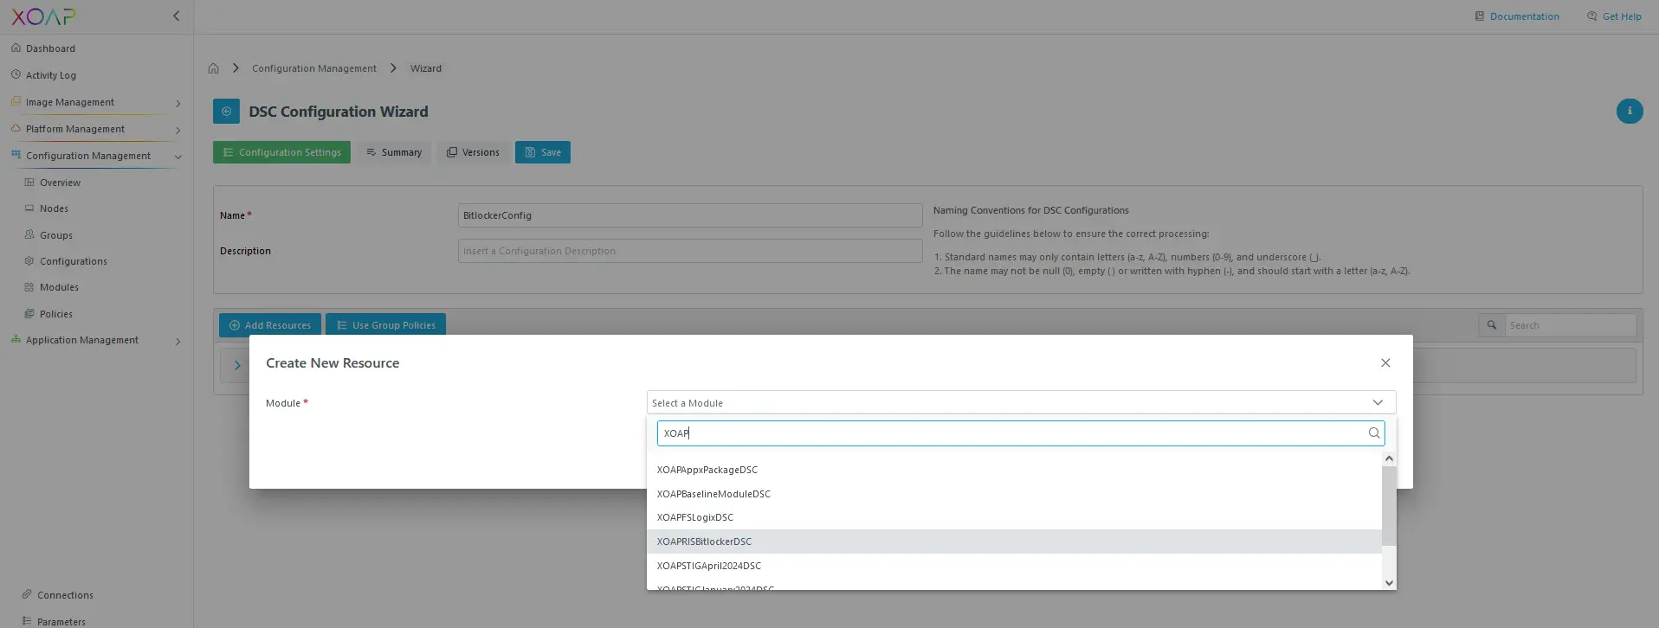Click the breadcrumb home icon

(214, 68)
